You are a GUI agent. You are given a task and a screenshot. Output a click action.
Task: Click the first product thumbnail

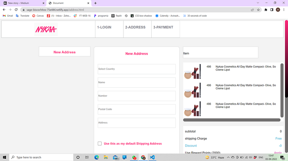point(193,71)
